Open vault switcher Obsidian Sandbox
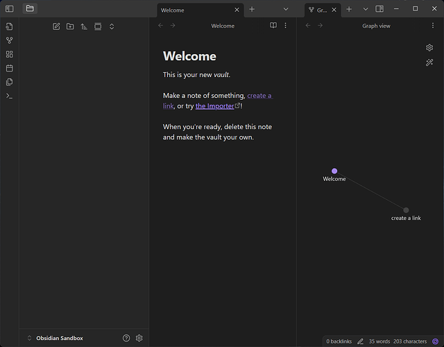 coord(55,338)
